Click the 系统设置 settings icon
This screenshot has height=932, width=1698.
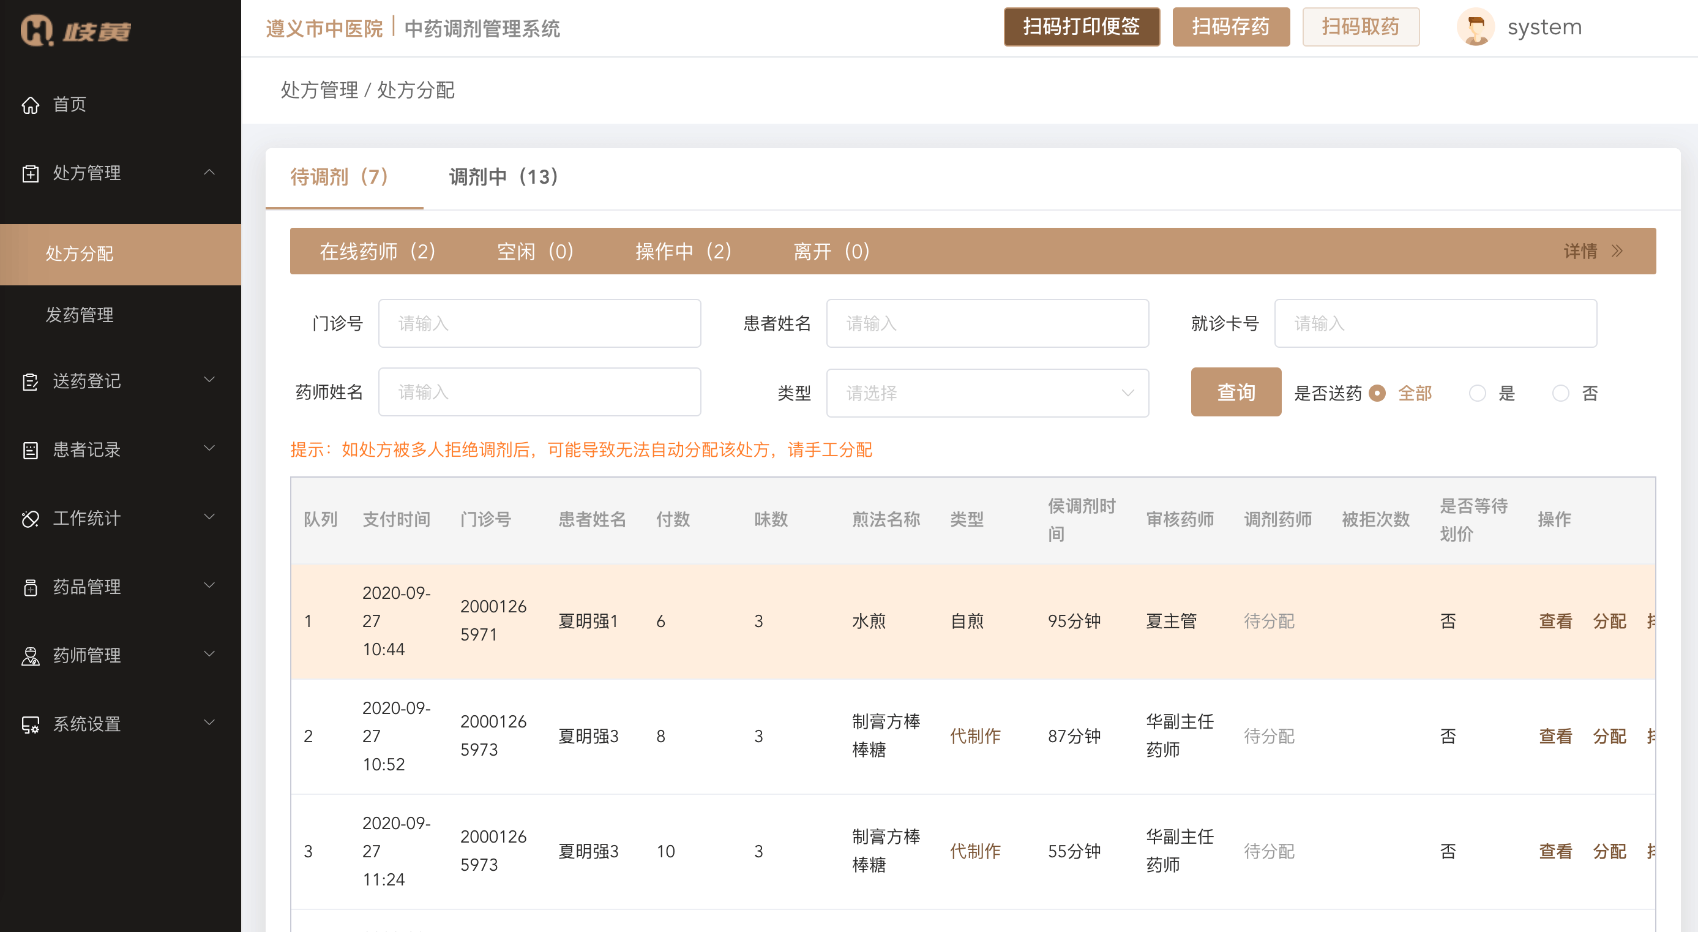31,725
